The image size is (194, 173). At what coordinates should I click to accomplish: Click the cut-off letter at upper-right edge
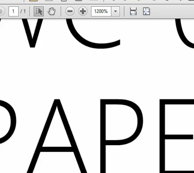pyautogui.click(x=185, y=33)
